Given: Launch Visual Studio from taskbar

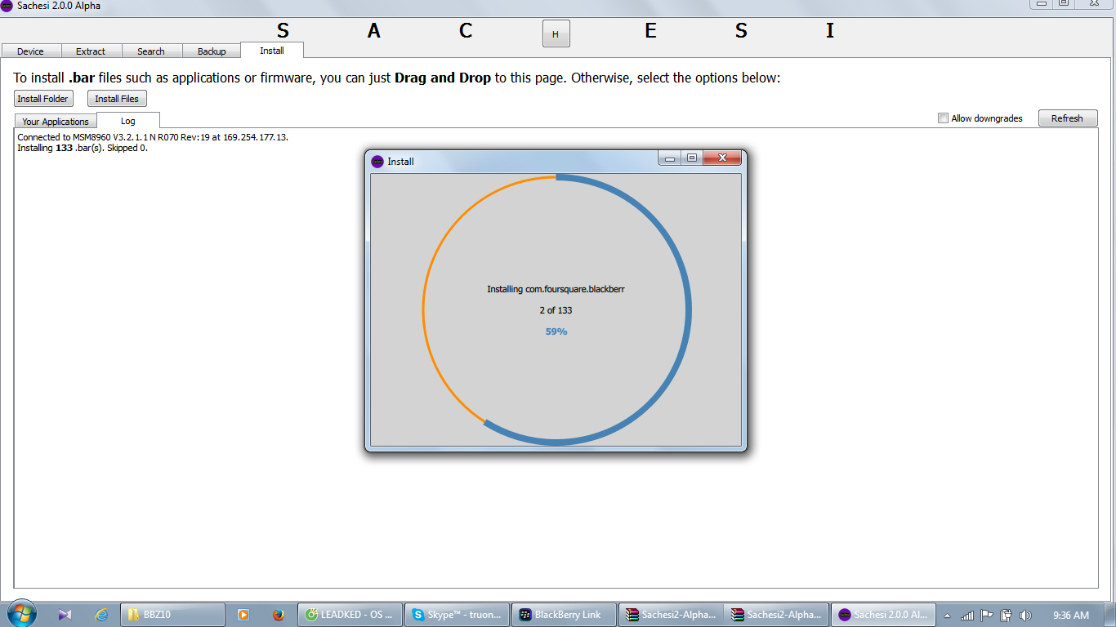Looking at the screenshot, I should point(65,615).
